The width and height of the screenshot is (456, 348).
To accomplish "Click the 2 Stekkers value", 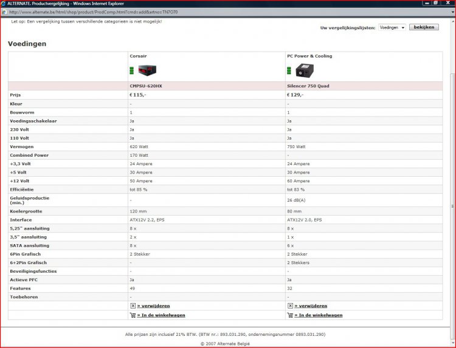I will point(298,262).
